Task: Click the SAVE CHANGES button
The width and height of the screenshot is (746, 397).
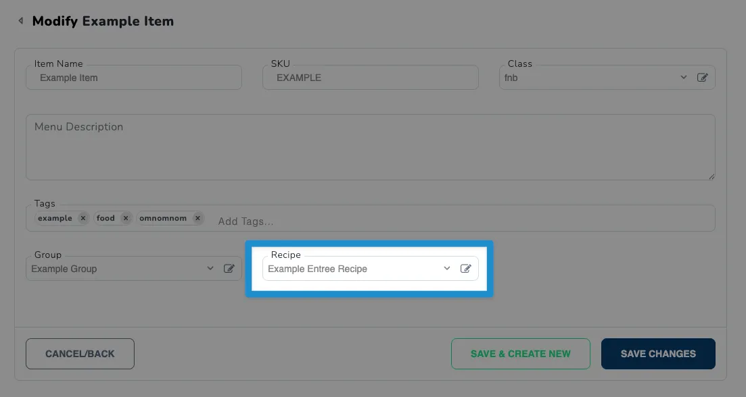Action: click(x=658, y=354)
